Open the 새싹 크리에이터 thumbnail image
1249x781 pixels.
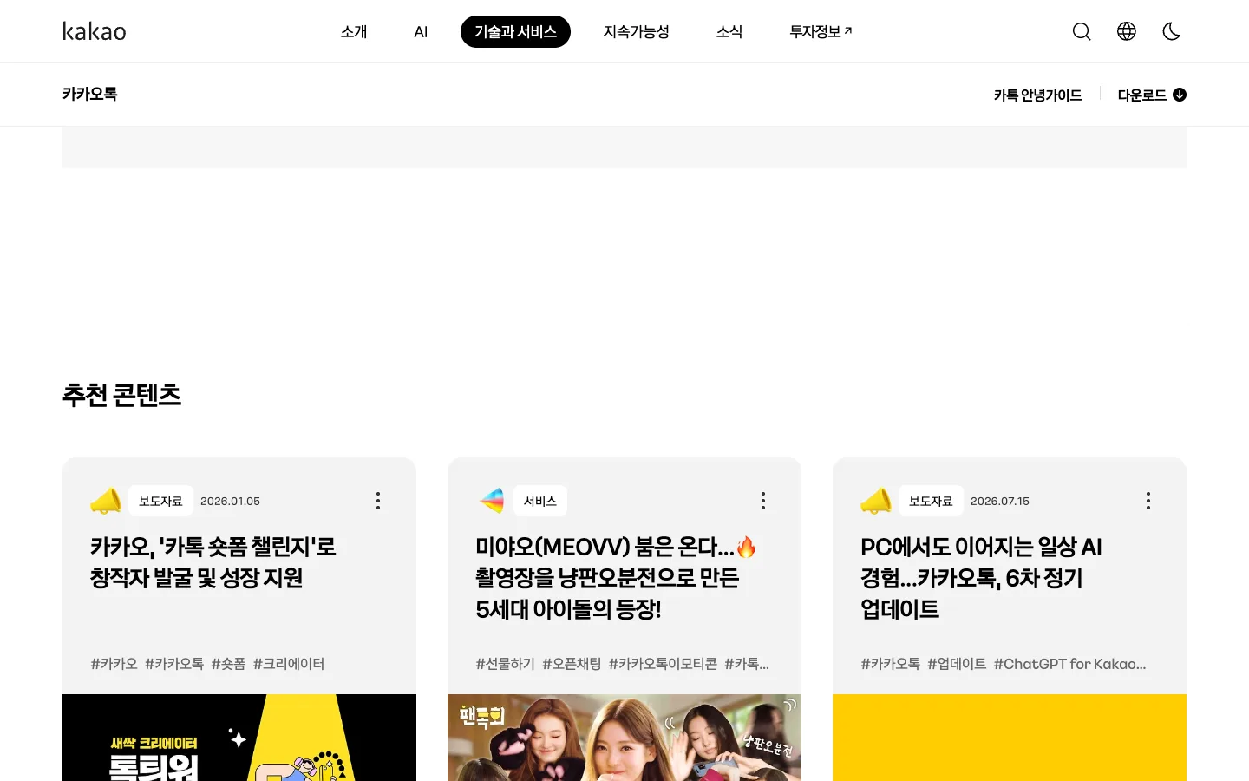pos(239,738)
